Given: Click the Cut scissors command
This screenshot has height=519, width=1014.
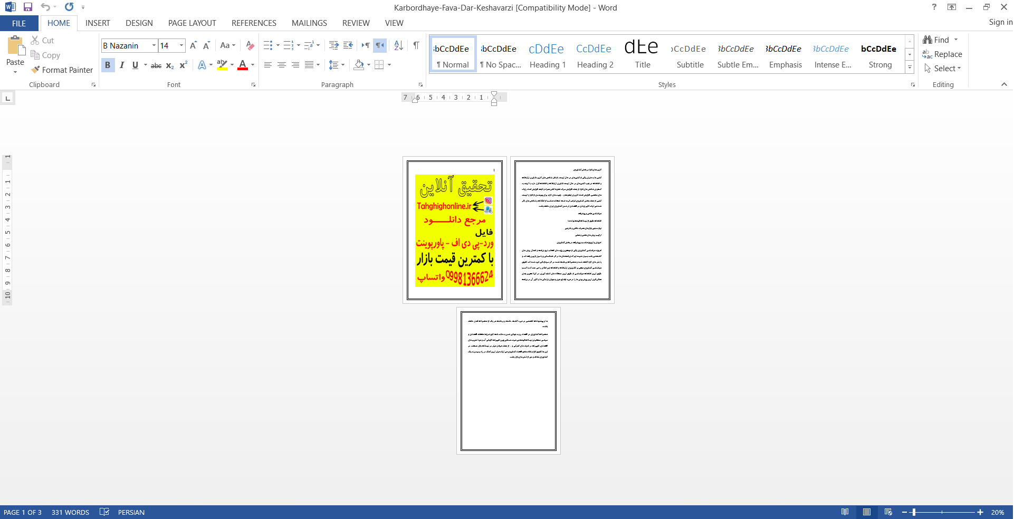Looking at the screenshot, I should tap(42, 40).
